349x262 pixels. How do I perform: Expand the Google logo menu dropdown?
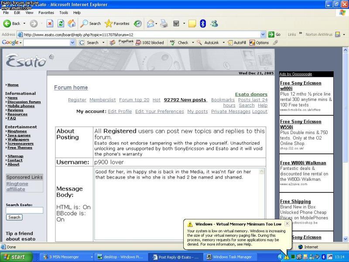point(21,42)
